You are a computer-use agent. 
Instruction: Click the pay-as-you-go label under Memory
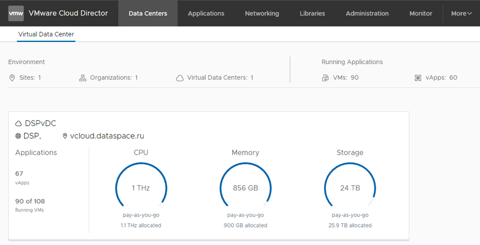pos(245,215)
